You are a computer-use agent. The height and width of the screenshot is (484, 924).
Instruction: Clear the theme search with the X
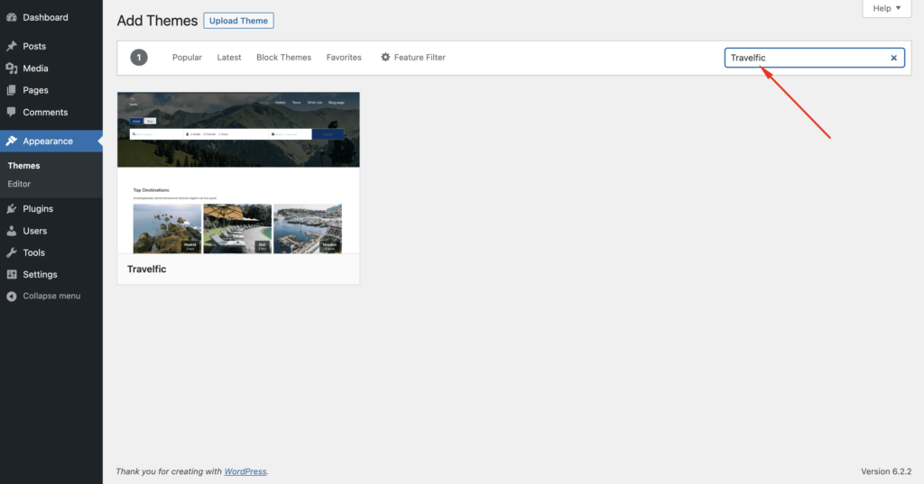(x=894, y=58)
